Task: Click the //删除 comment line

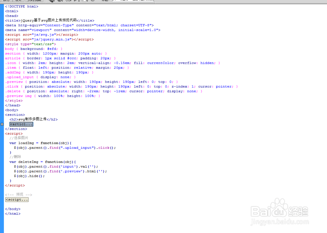Action: 15,157
